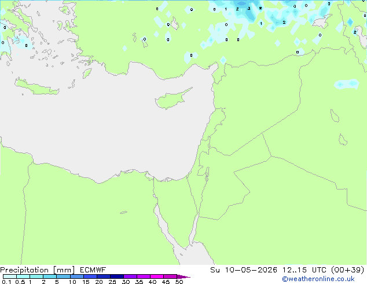The image size is (367, 284).
Task: Click the legend label '50'
Action: pyautogui.click(x=179, y=282)
